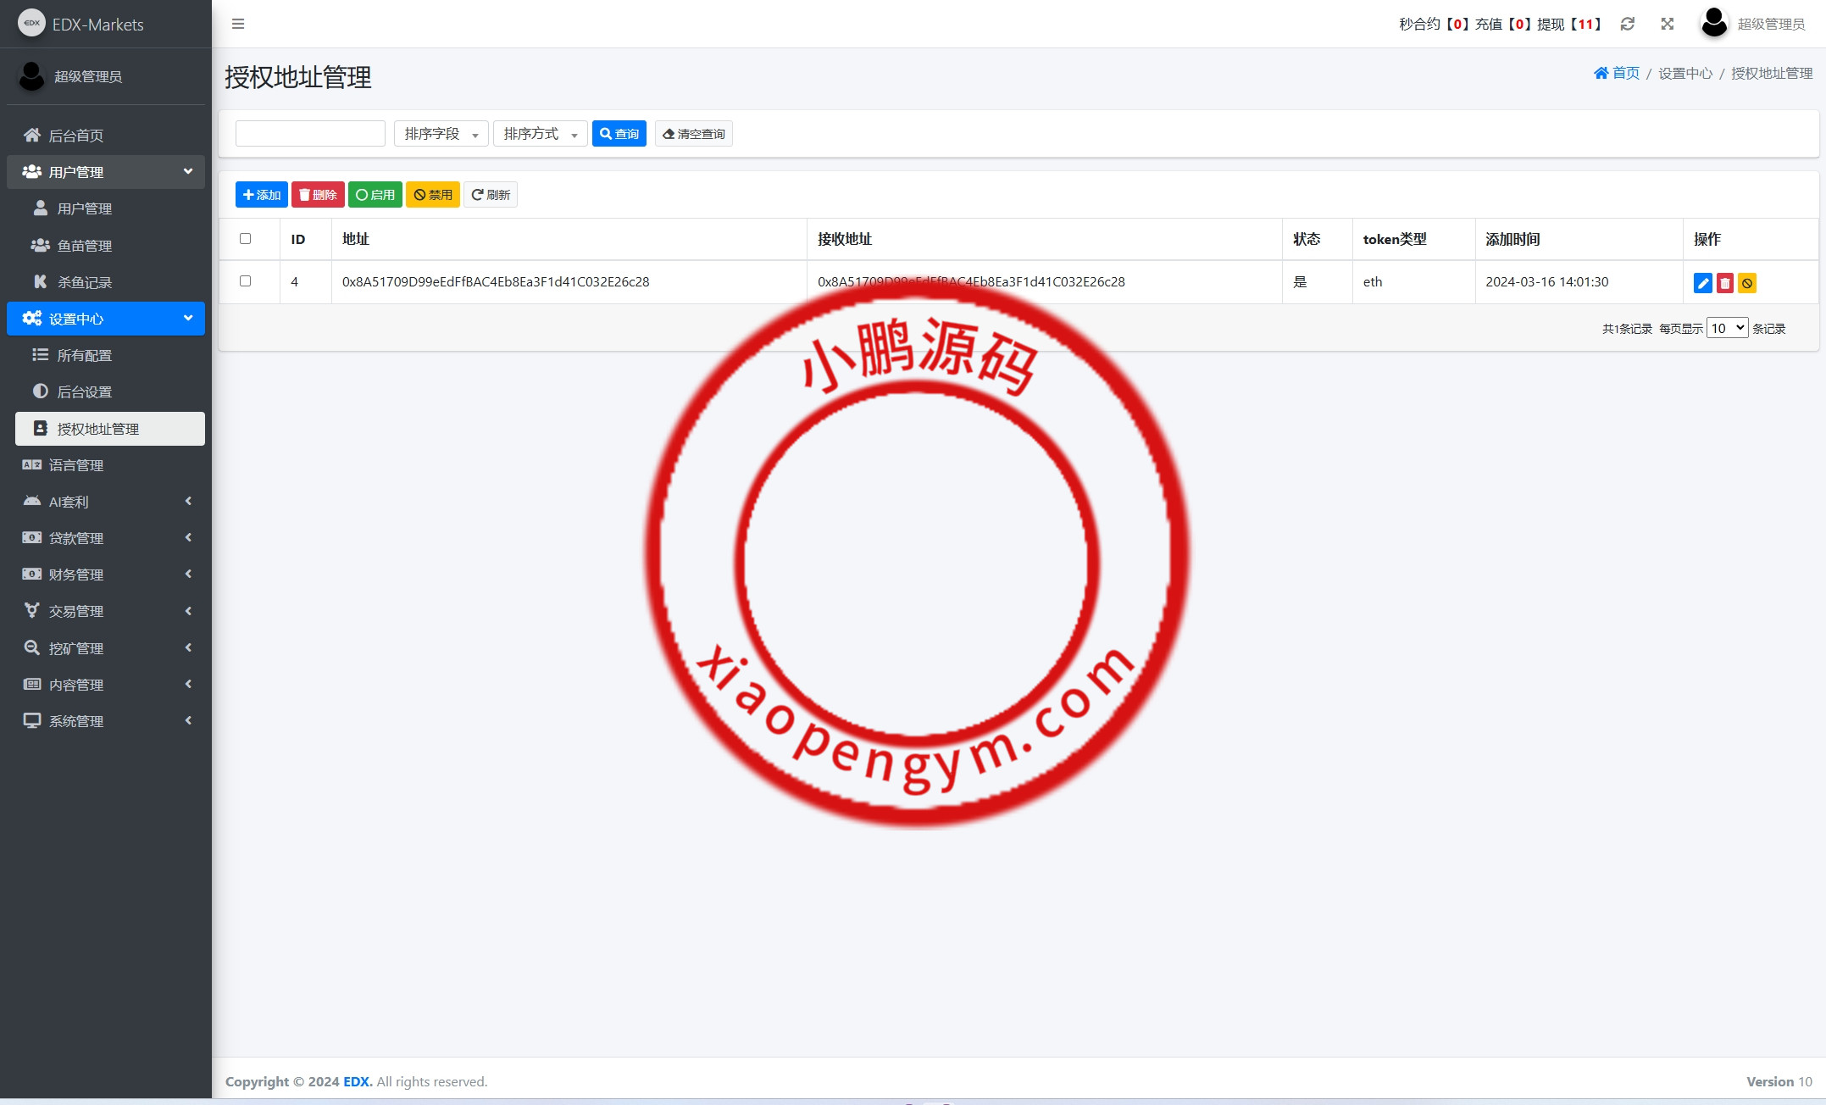Screen dimensions: 1826x1105
Task: Open 所有配置 in the sidebar
Action: pos(85,355)
